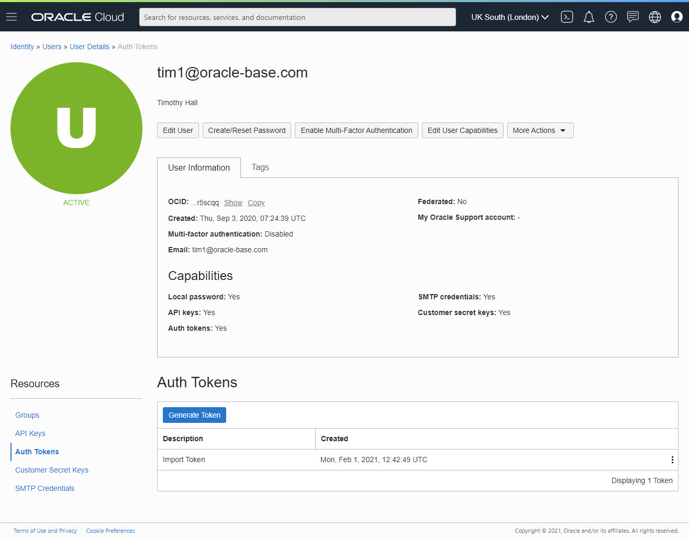Select the Import Token description cell

pyautogui.click(x=184, y=459)
